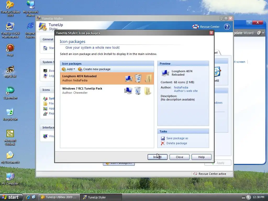The width and height of the screenshot is (268, 201).
Task: Select File types icon in Styler sidebar
Action: click(45, 103)
